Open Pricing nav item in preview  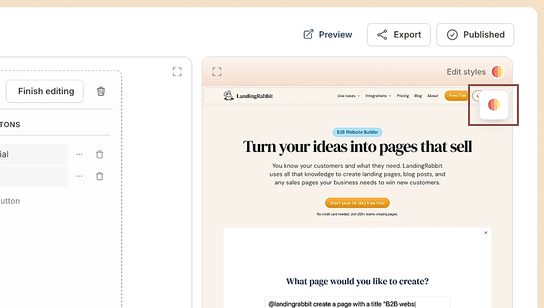pos(403,96)
